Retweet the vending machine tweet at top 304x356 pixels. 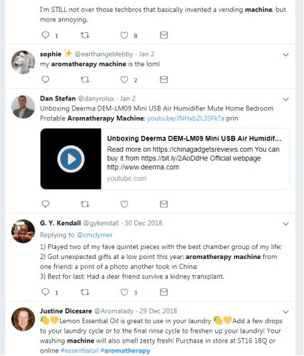tap(85, 35)
